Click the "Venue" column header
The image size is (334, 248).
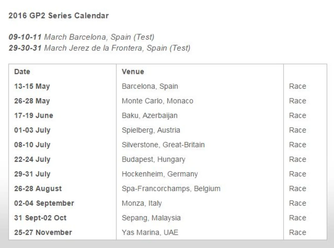pyautogui.click(x=133, y=72)
